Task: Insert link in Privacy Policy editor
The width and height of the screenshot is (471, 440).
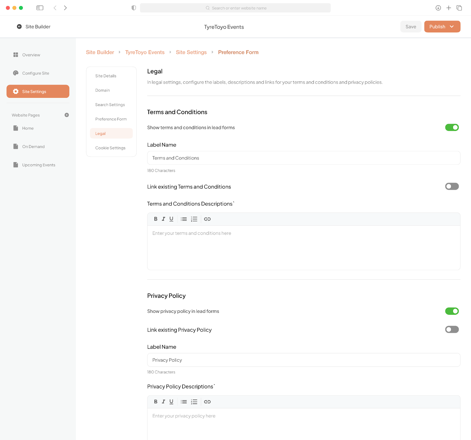Action: click(208, 402)
